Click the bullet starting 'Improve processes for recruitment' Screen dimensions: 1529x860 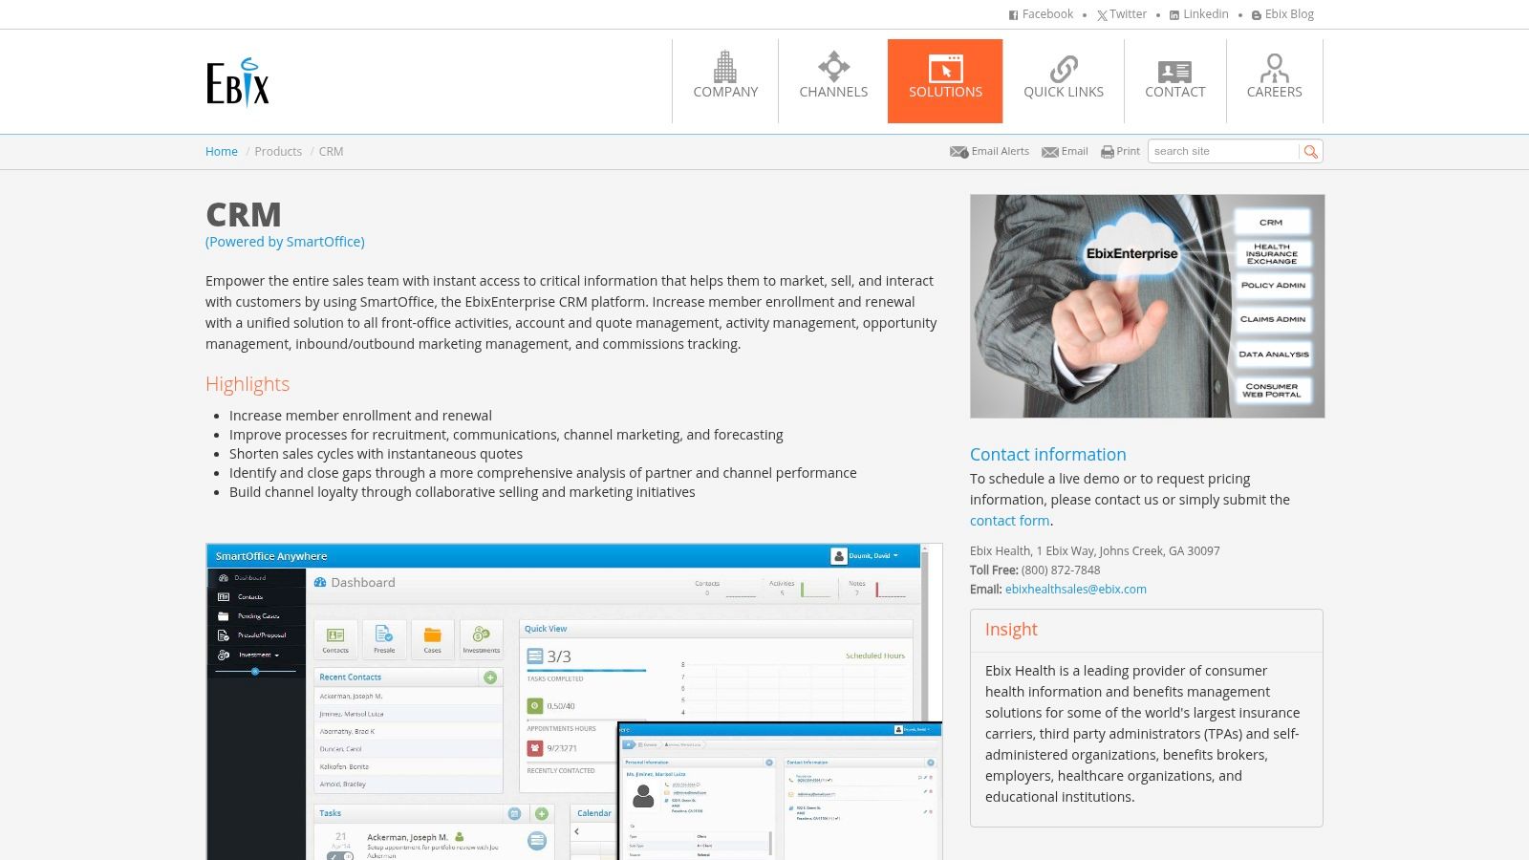tap(506, 435)
